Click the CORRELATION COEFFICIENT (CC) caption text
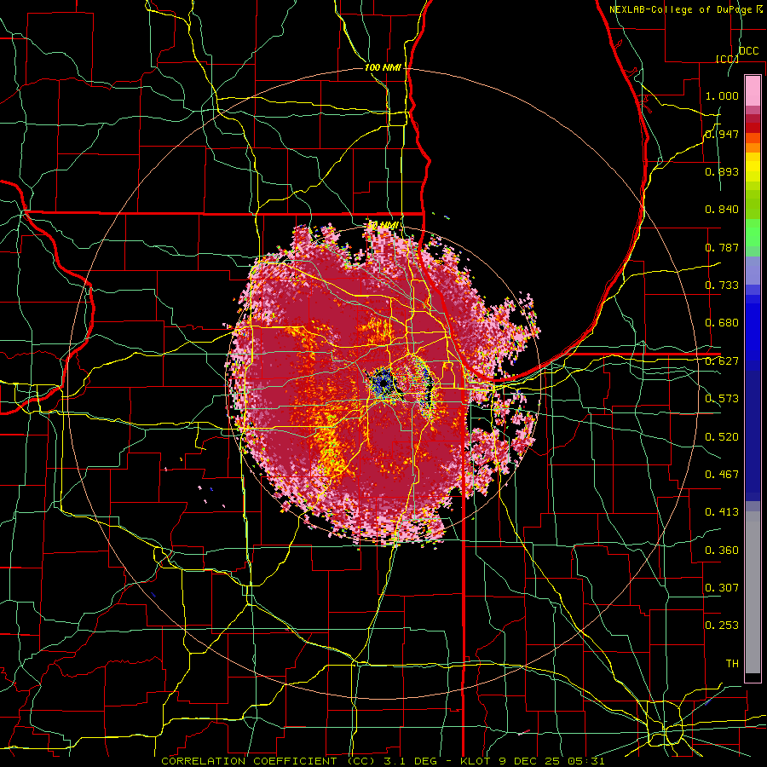This screenshot has height=767, width=767. click(x=268, y=761)
